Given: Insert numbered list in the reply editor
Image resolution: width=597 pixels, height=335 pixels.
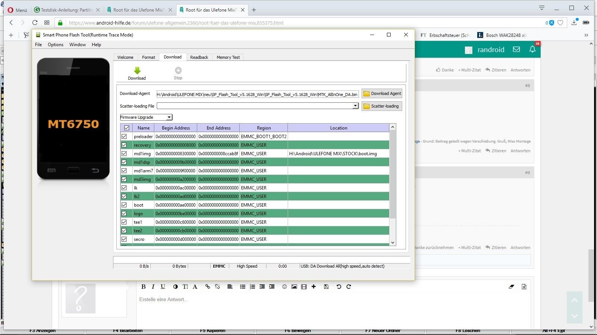Looking at the screenshot, I should pos(252,287).
